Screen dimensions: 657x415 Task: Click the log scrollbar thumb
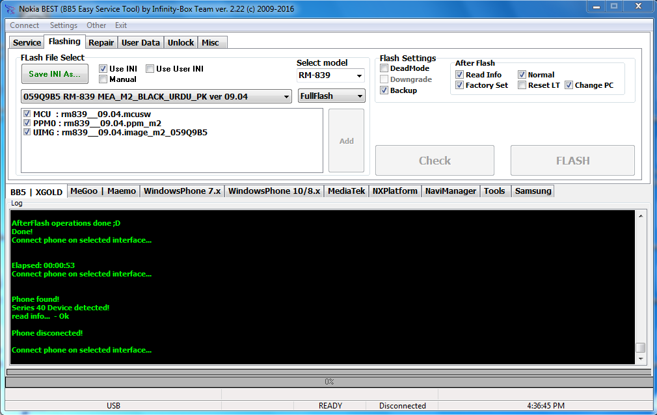pos(641,348)
